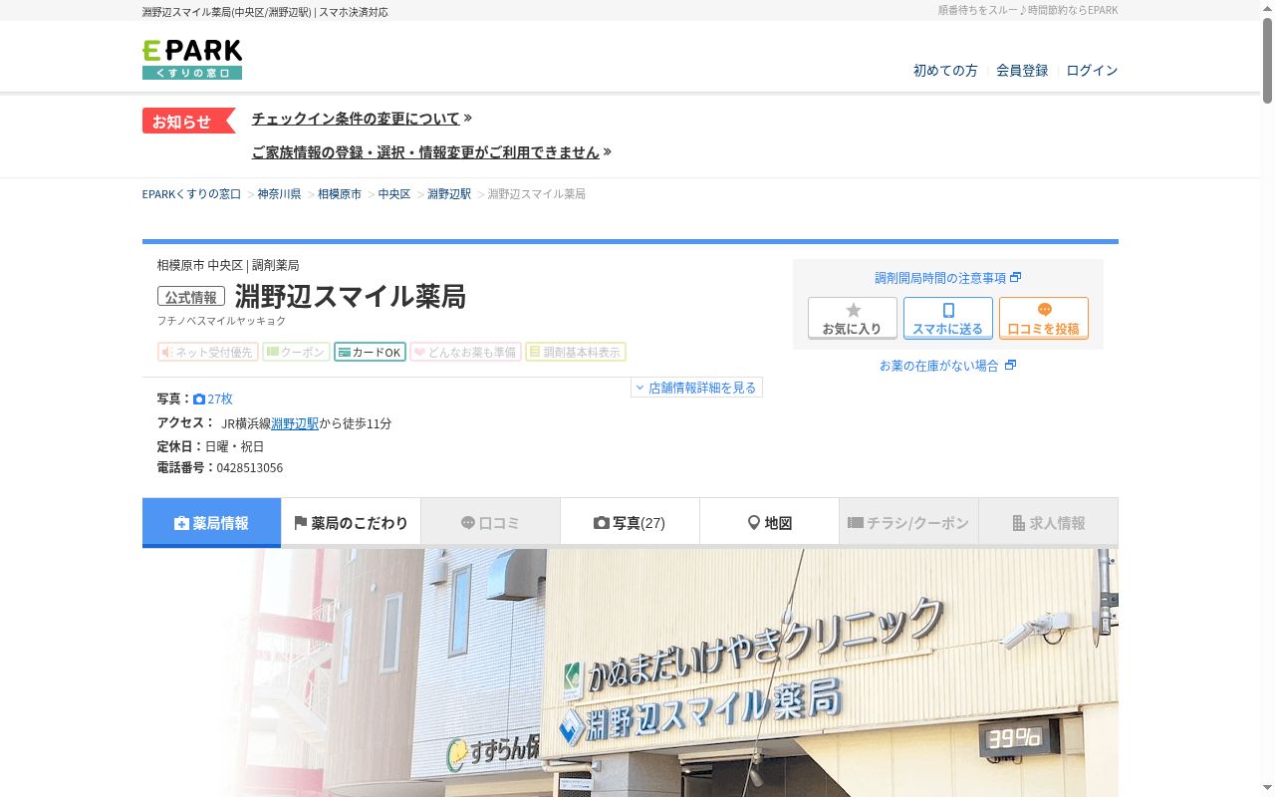This screenshot has height=797, width=1275.
Task: Click the お知らせ notice tag
Action: [188, 121]
